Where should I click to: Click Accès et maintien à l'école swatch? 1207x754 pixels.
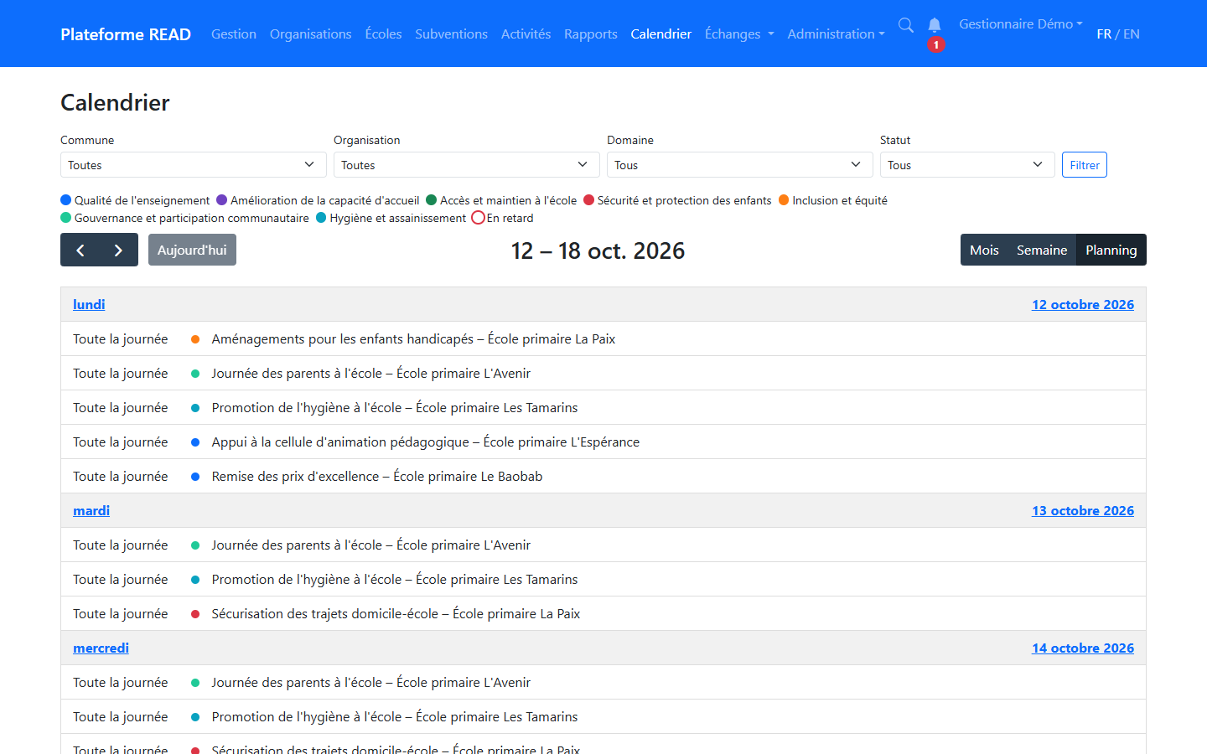pos(432,200)
